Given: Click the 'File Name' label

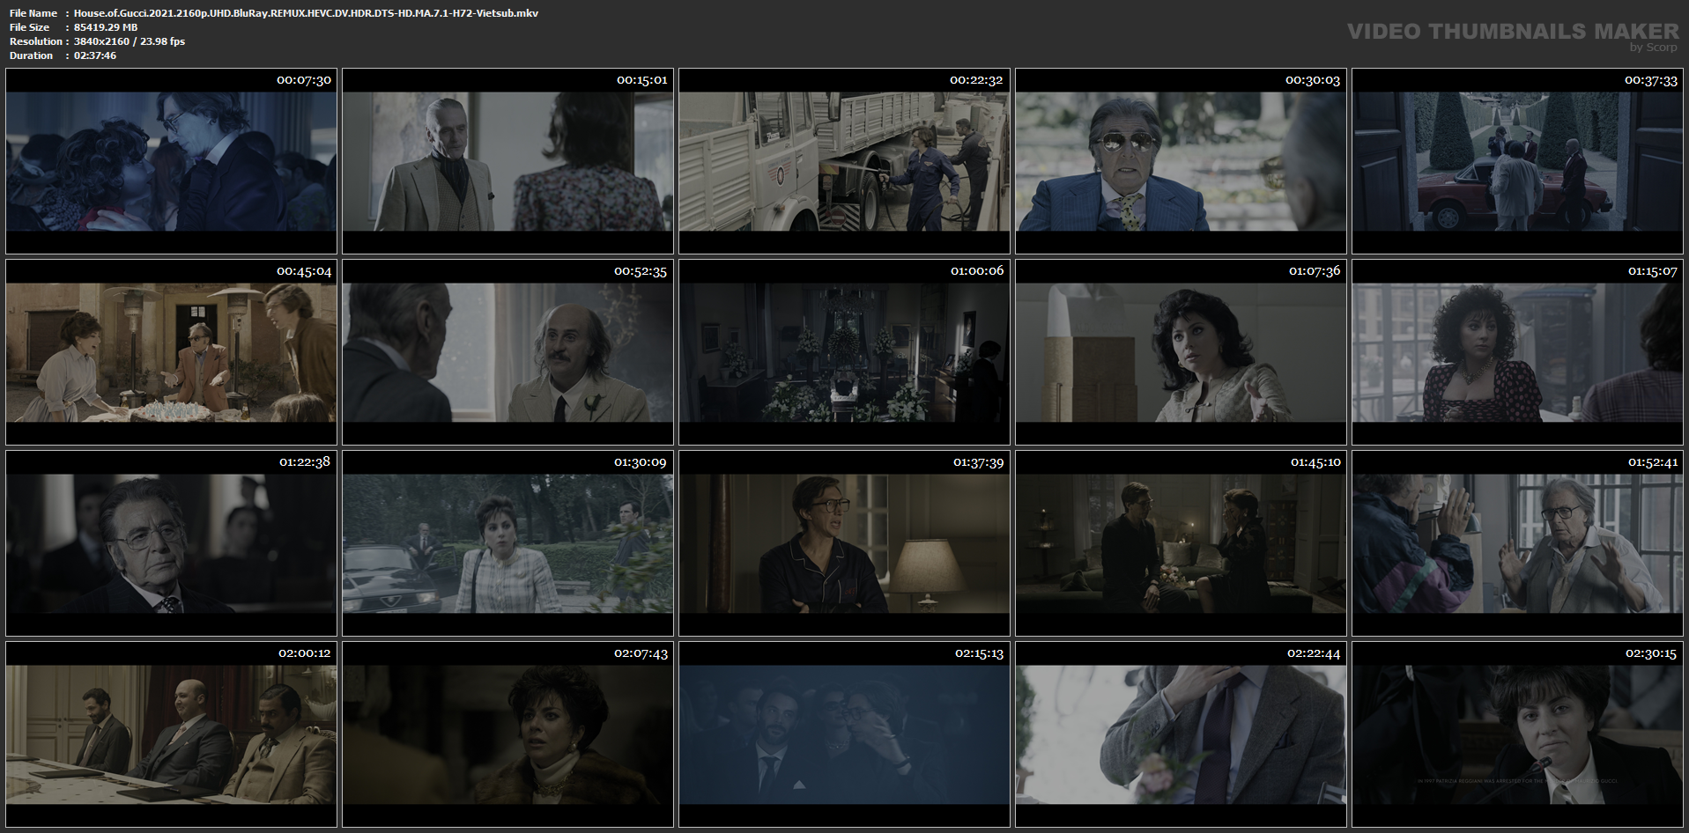Looking at the screenshot, I should point(33,13).
